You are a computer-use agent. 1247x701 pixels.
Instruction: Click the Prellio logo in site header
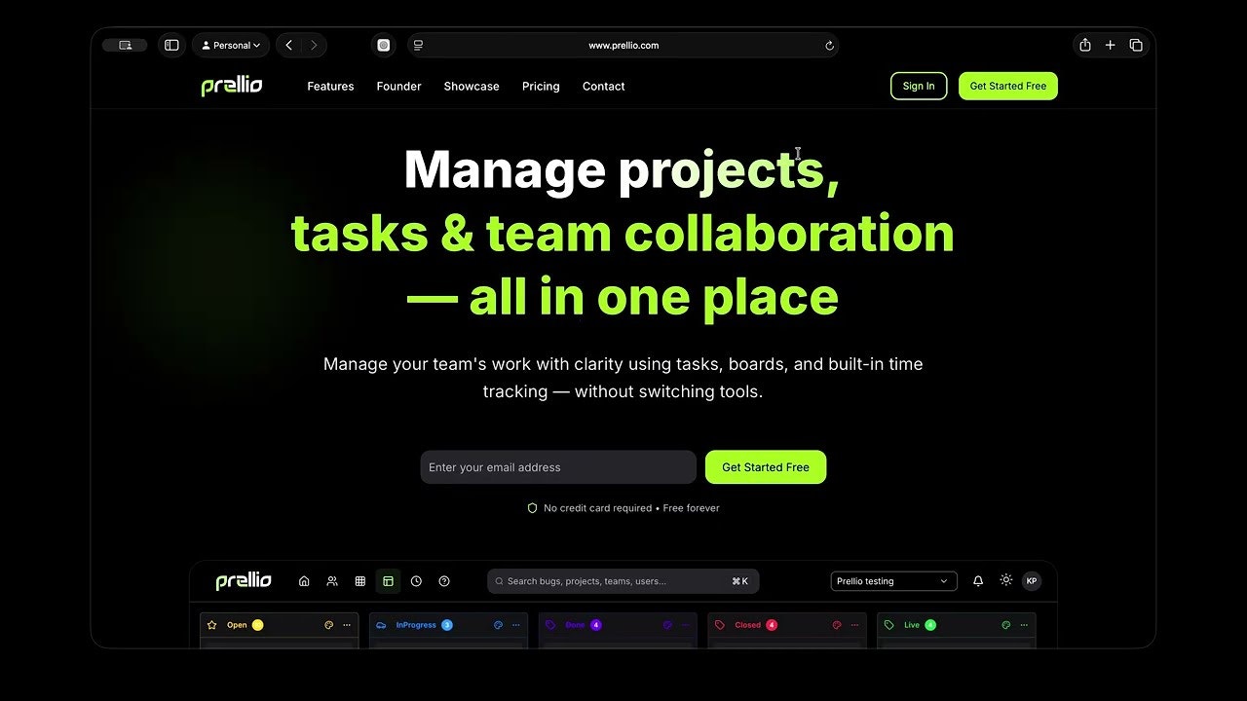(x=232, y=86)
